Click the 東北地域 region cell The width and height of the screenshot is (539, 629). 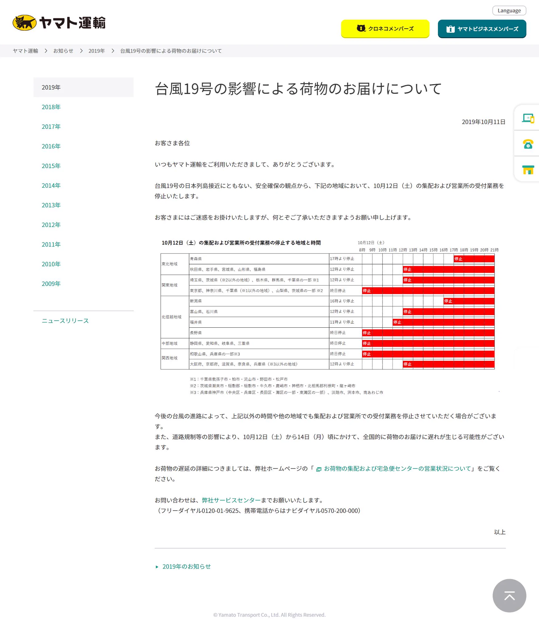pyautogui.click(x=175, y=264)
